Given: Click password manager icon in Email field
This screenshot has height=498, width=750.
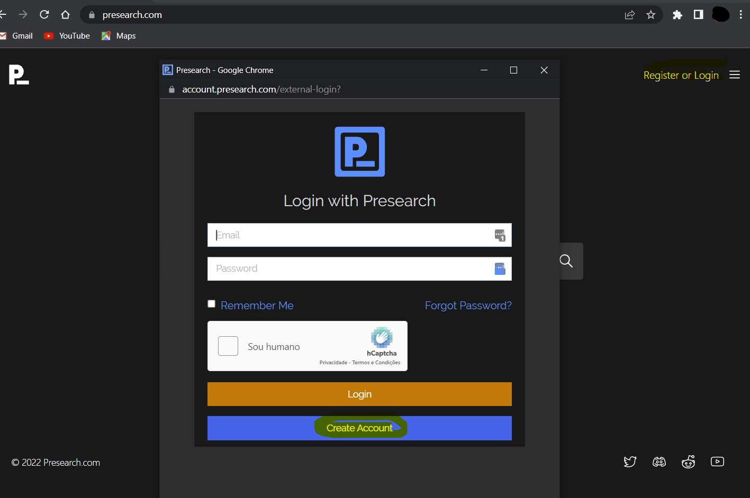Looking at the screenshot, I should pos(500,235).
